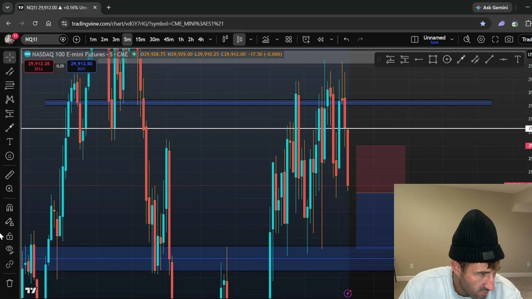
Task: Expand the Replay options dropdown
Action: [331, 39]
